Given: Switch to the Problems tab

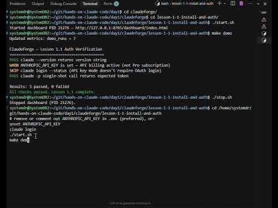Looking at the screenshot, I should point(17,3).
